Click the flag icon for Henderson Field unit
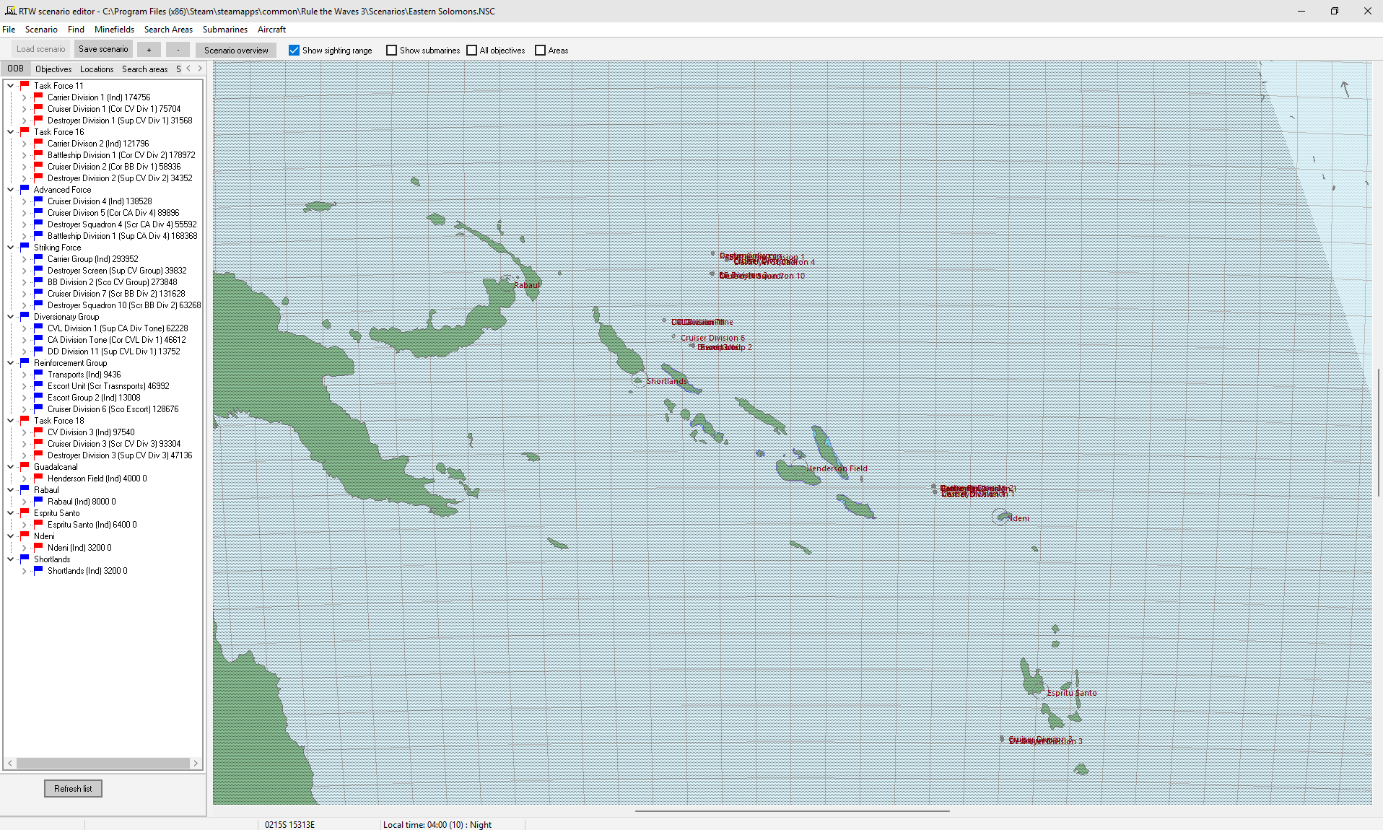 [x=38, y=478]
